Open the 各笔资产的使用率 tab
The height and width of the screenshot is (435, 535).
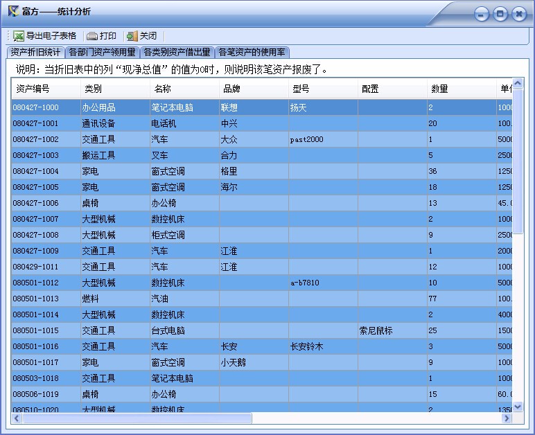coord(252,52)
